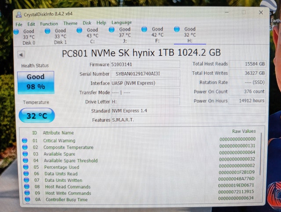The width and height of the screenshot is (281, 212).
Task: Click the Available Spare Threshold status orb
Action: 25,160
